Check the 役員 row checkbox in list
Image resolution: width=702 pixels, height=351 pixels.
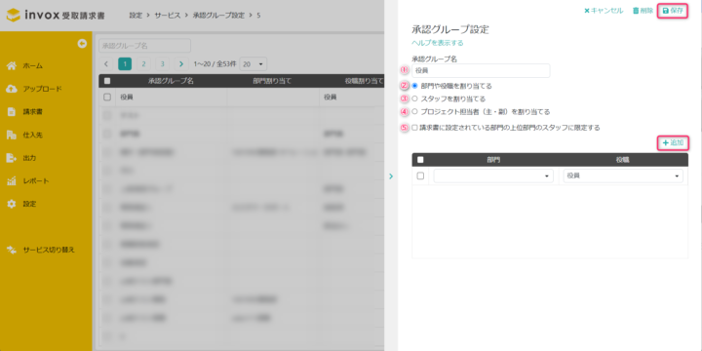107,97
